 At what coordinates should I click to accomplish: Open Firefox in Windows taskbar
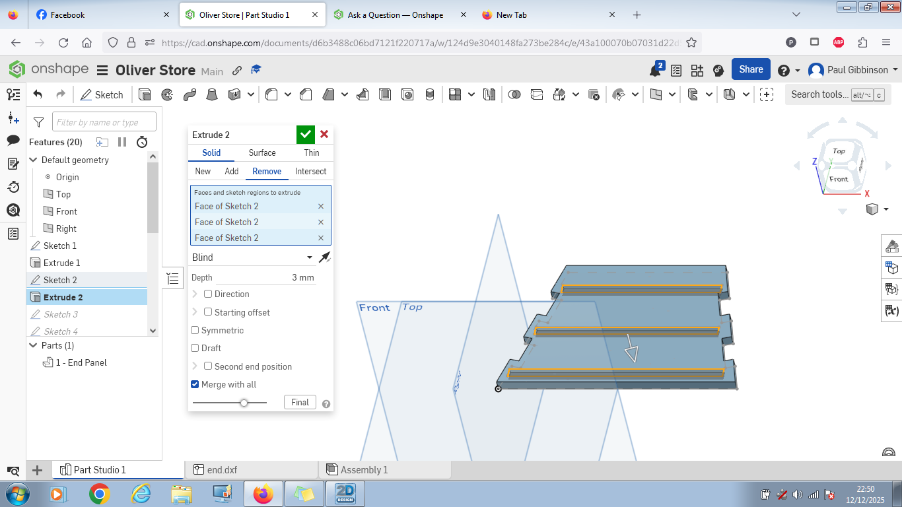(263, 494)
